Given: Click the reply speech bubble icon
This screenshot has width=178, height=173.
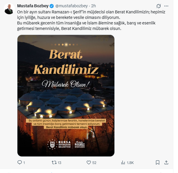Looking at the screenshot, I should pos(20,163).
